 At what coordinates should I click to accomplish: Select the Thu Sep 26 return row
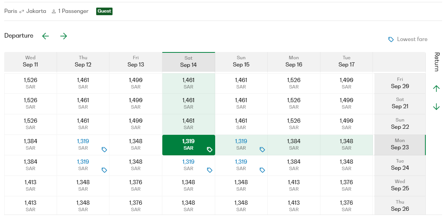tap(400, 206)
